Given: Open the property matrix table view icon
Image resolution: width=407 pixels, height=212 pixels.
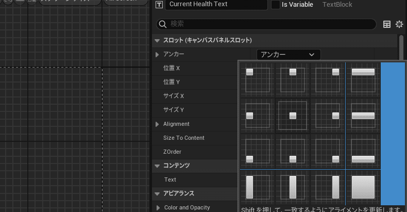Looking at the screenshot, I should tap(387, 24).
